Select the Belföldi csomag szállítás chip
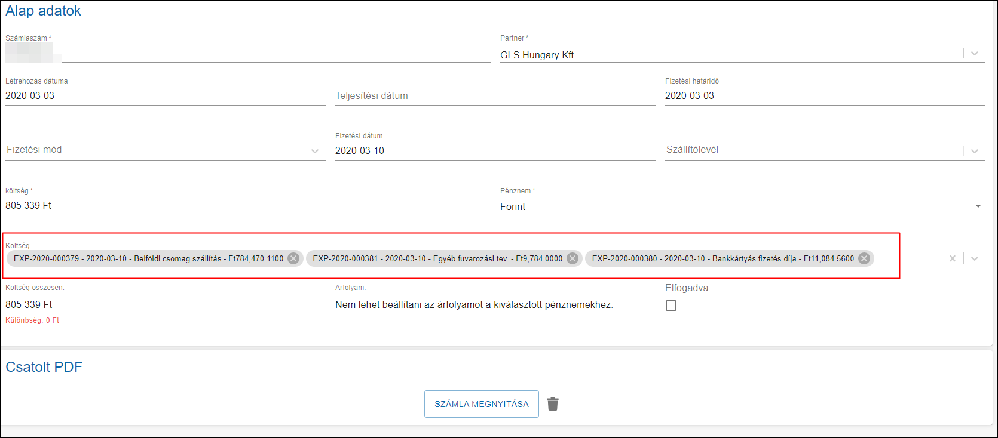998x438 pixels. coord(148,258)
